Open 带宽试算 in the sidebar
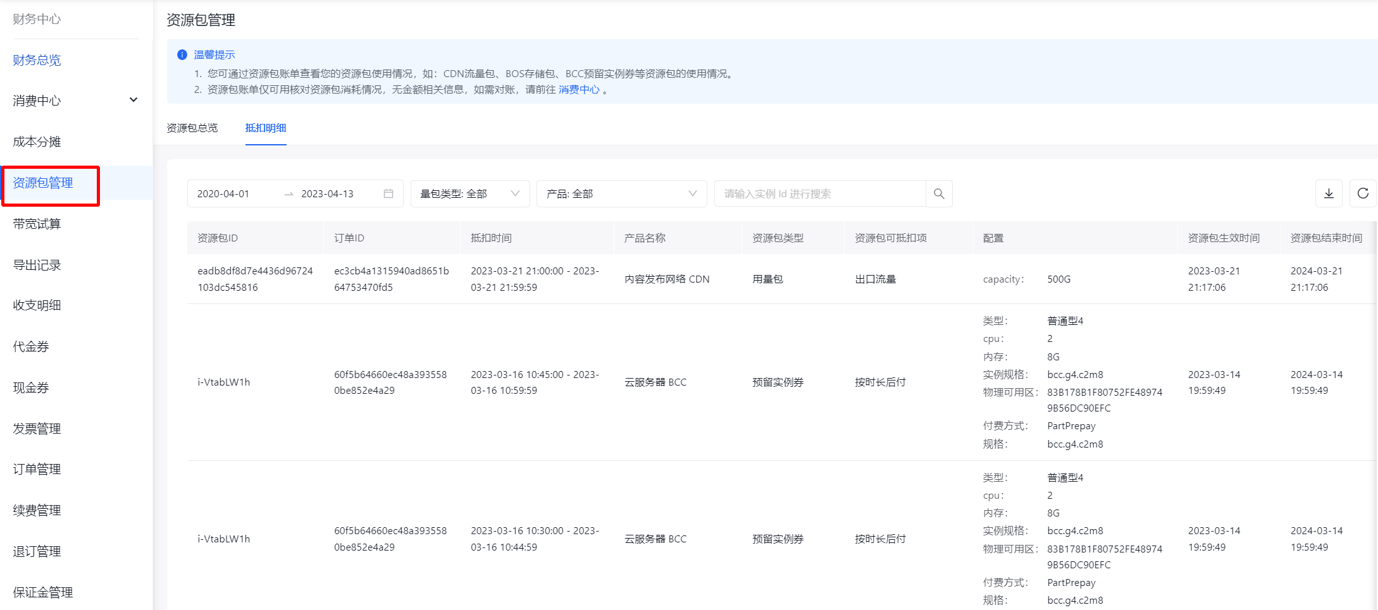The image size is (1378, 610). (37, 224)
